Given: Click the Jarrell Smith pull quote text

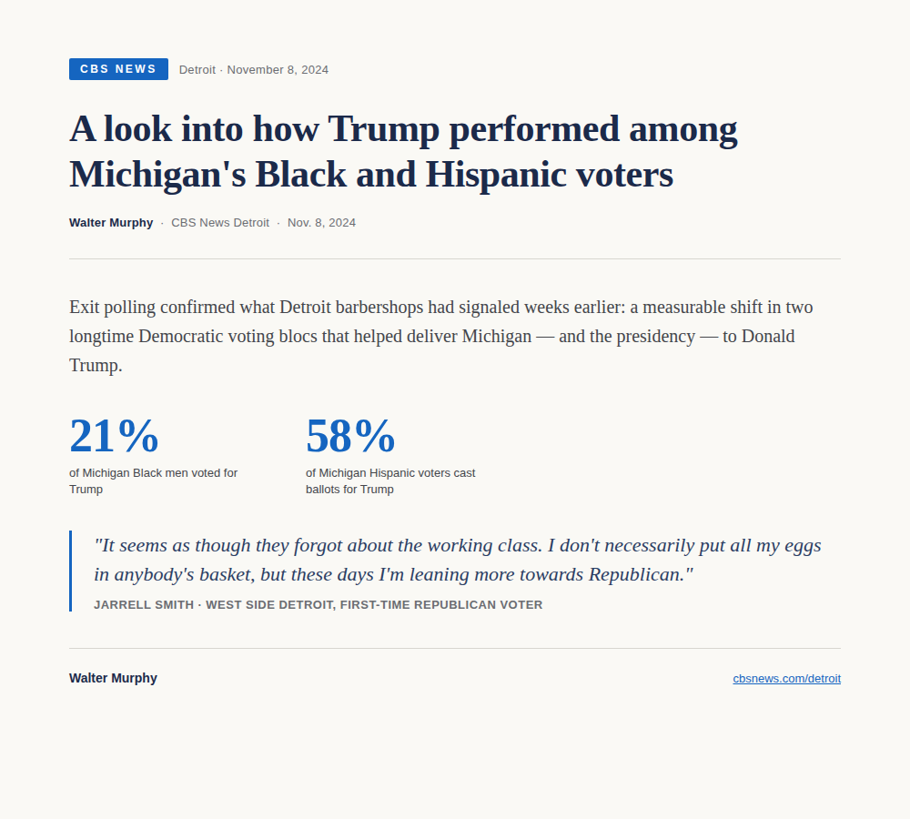Looking at the screenshot, I should 458,561.
